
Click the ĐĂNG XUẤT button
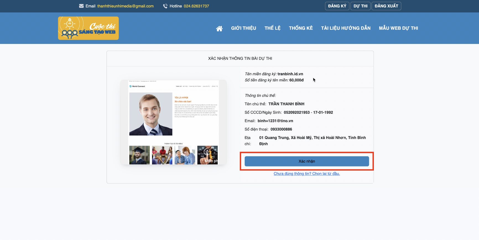coord(386,6)
